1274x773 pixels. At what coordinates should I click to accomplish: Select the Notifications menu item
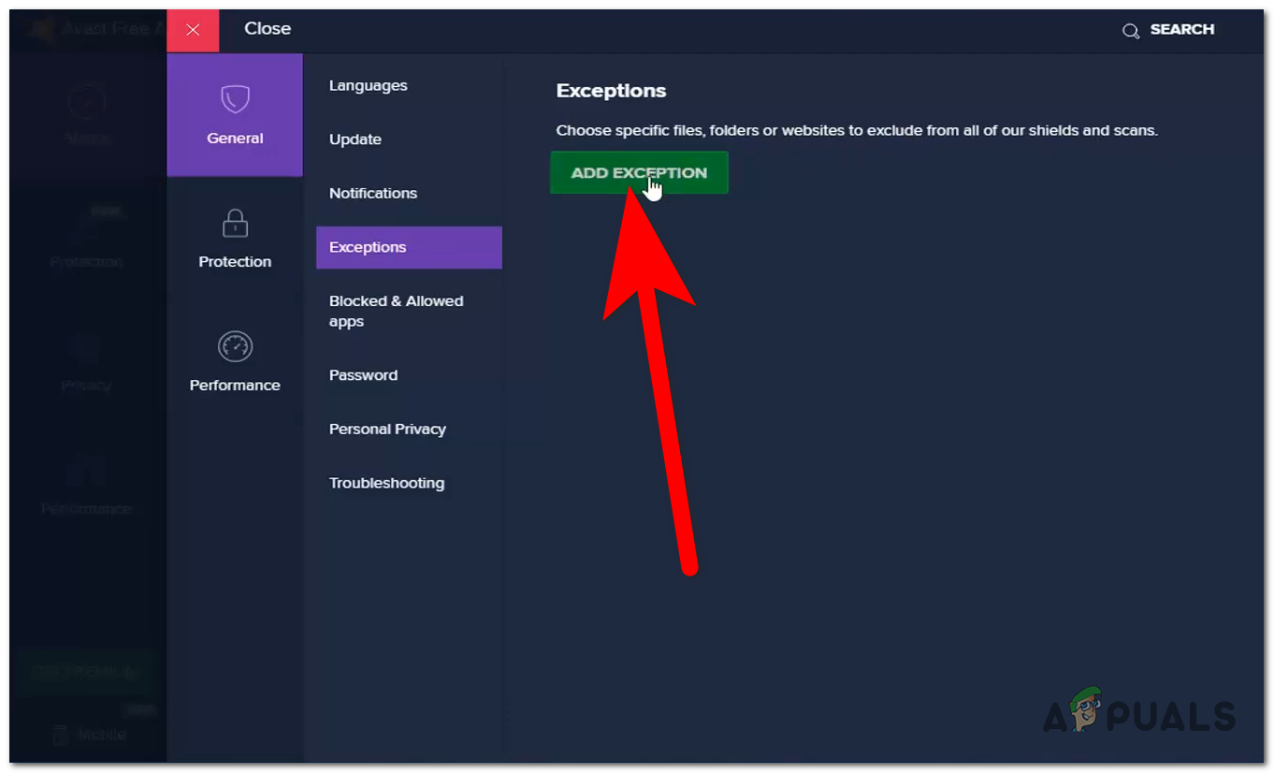372,193
